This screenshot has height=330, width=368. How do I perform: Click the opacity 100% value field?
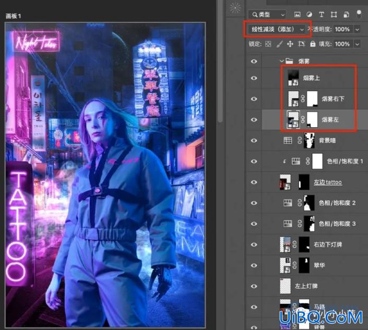coord(342,29)
